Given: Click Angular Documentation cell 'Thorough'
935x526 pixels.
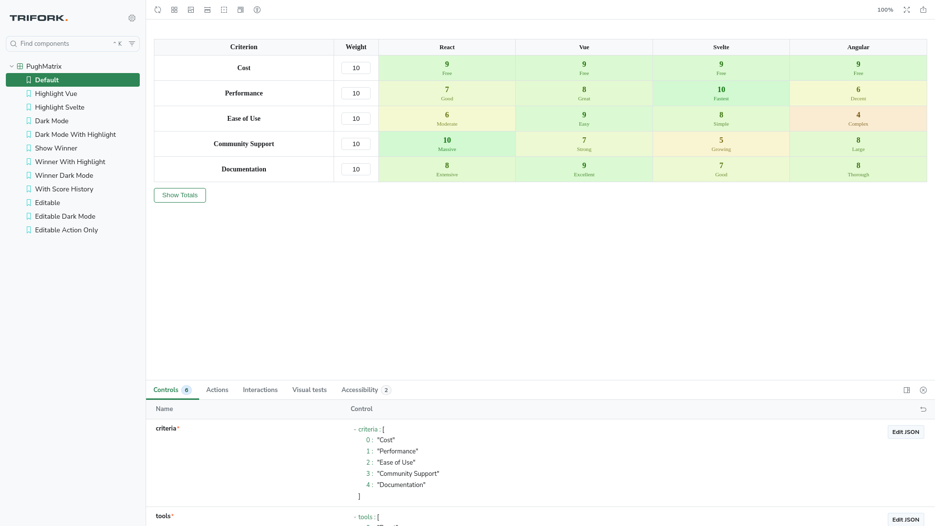Looking at the screenshot, I should click(858, 169).
